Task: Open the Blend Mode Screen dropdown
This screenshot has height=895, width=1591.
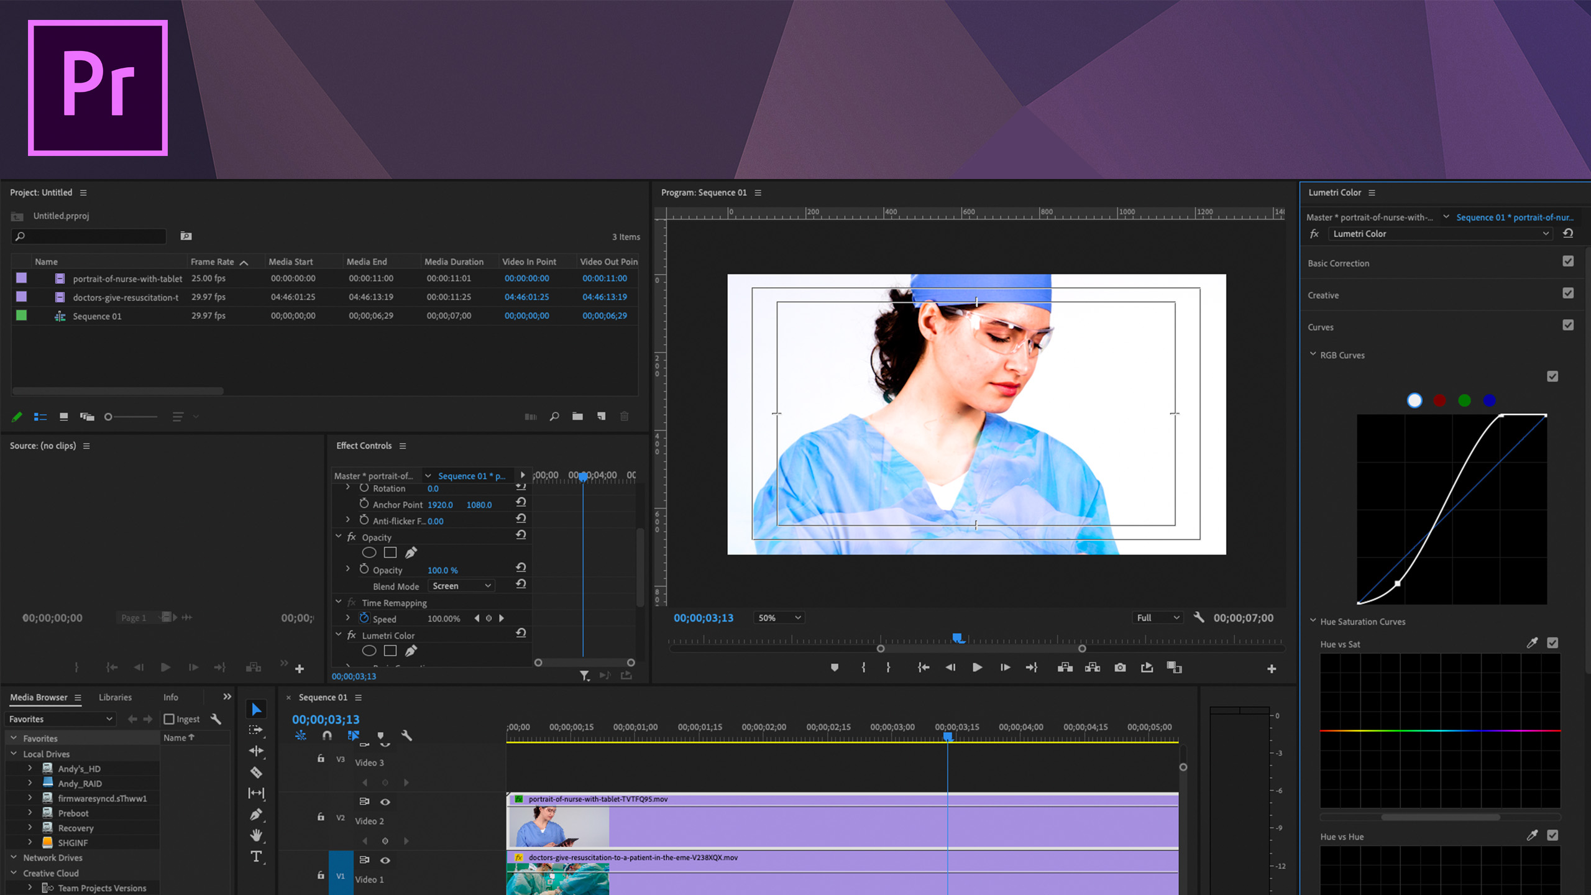Action: pyautogui.click(x=462, y=586)
